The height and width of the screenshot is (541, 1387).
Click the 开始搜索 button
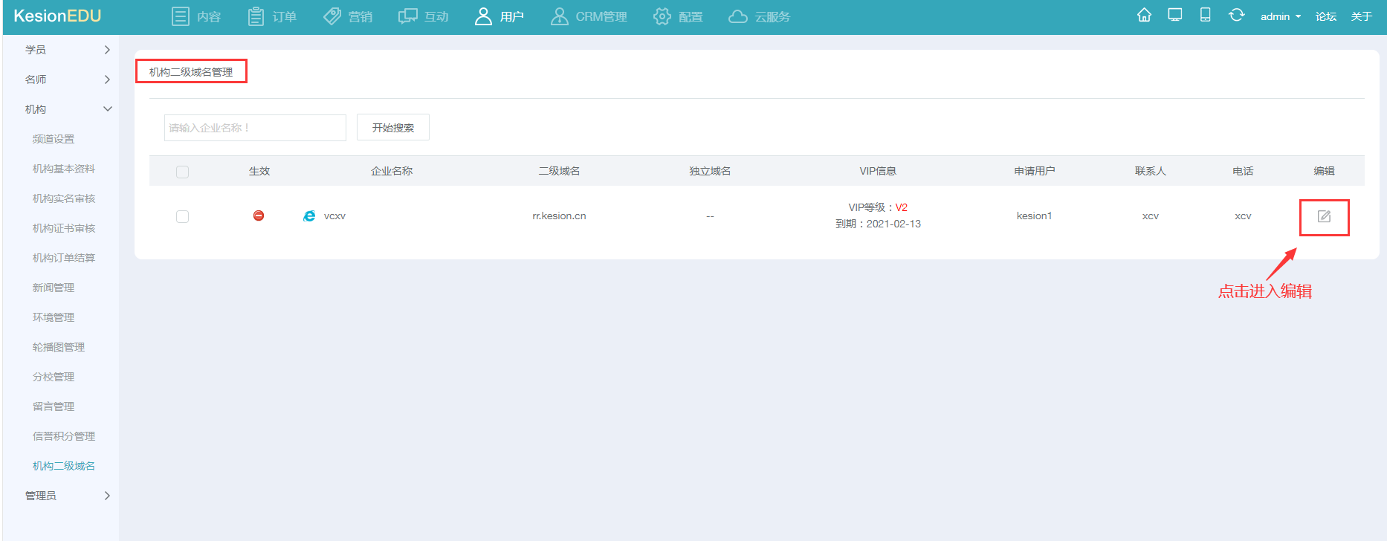(x=392, y=127)
